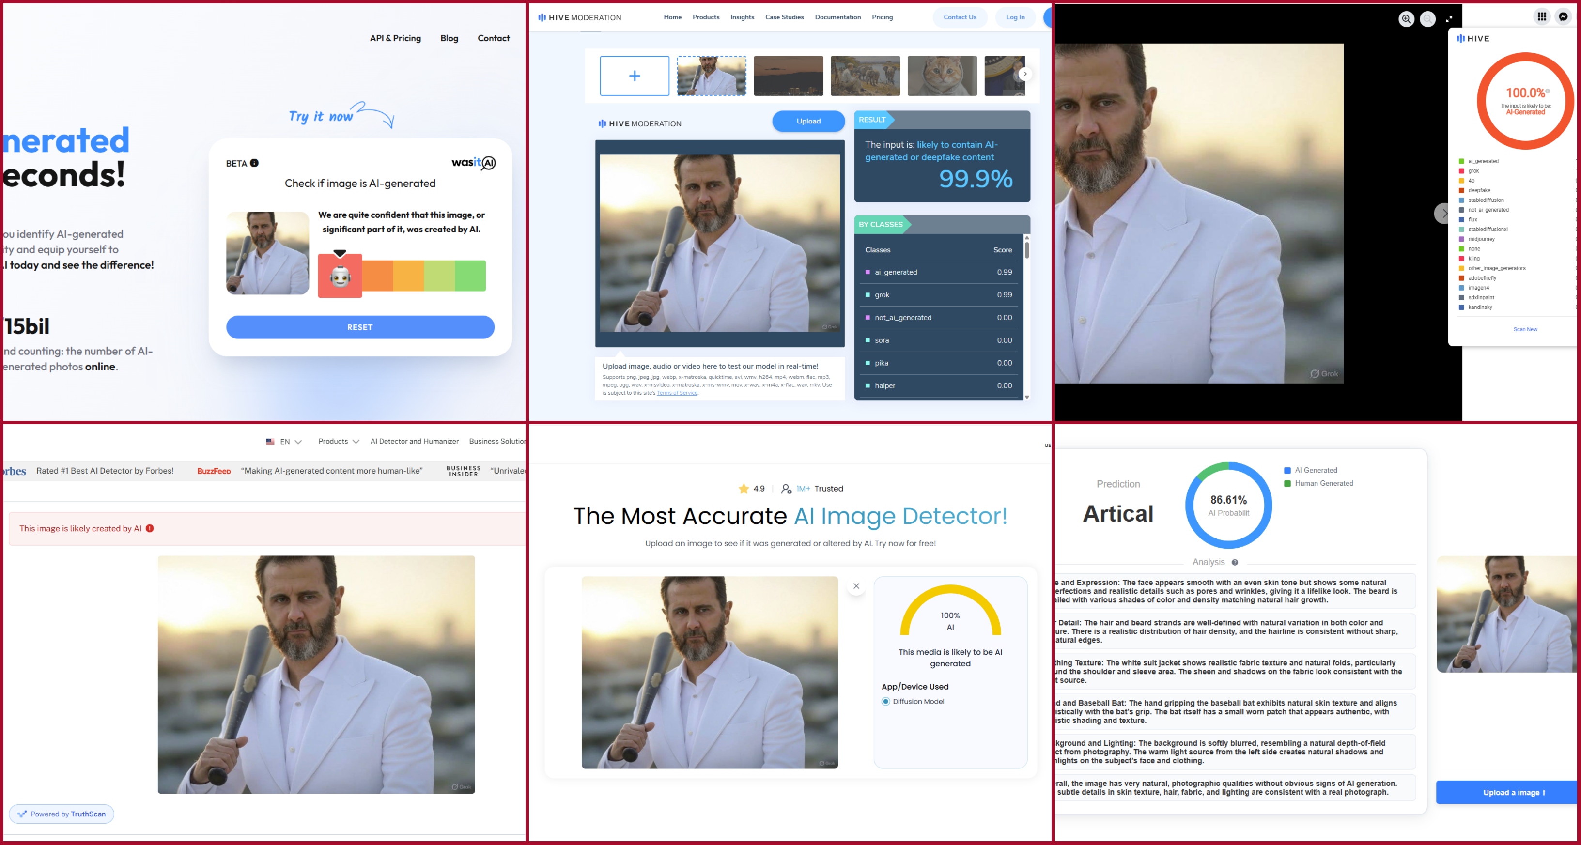This screenshot has width=1581, height=845.
Task: Open the Messenger chat icon
Action: point(1563,16)
